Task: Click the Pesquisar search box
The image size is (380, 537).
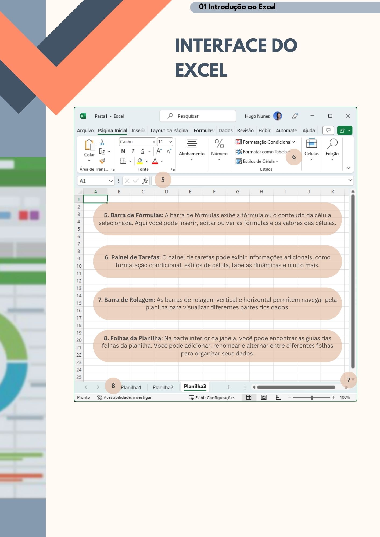Action: click(x=198, y=116)
